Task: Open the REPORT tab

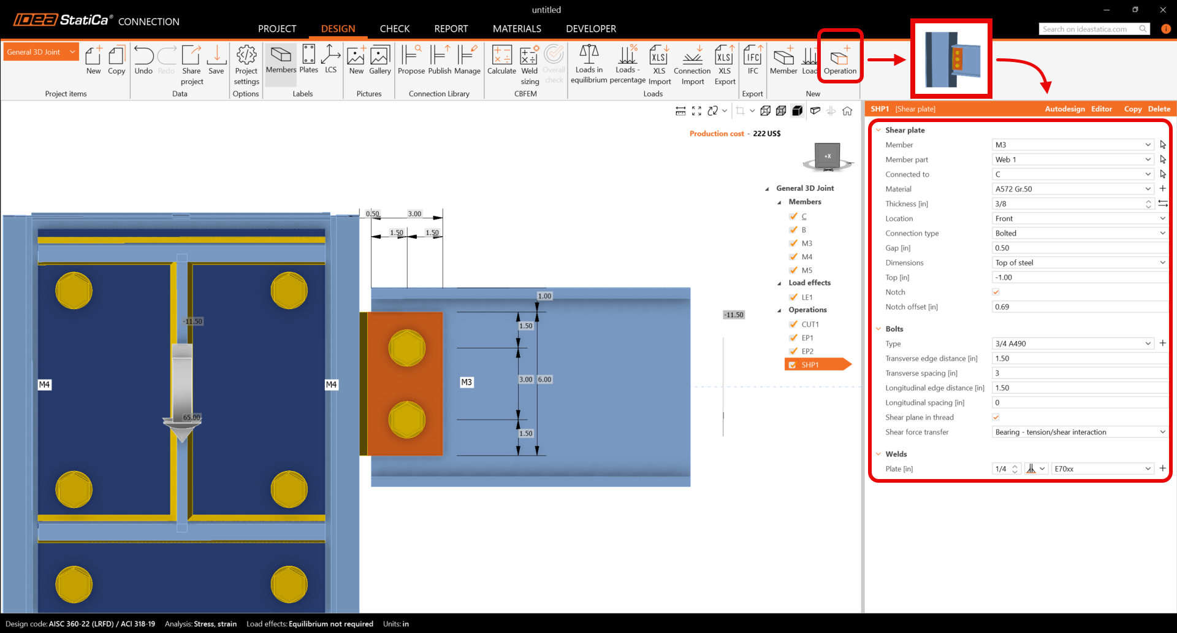Action: (x=451, y=29)
